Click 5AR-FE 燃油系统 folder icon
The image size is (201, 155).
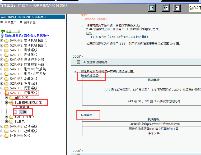pyautogui.click(x=6, y=50)
